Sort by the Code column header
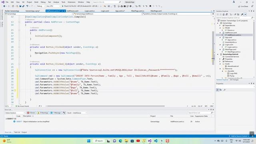256x144 pixels. [18, 116]
